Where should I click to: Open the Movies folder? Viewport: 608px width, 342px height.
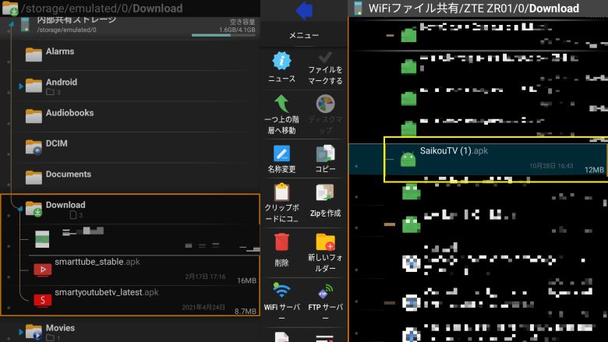[x=130, y=331]
